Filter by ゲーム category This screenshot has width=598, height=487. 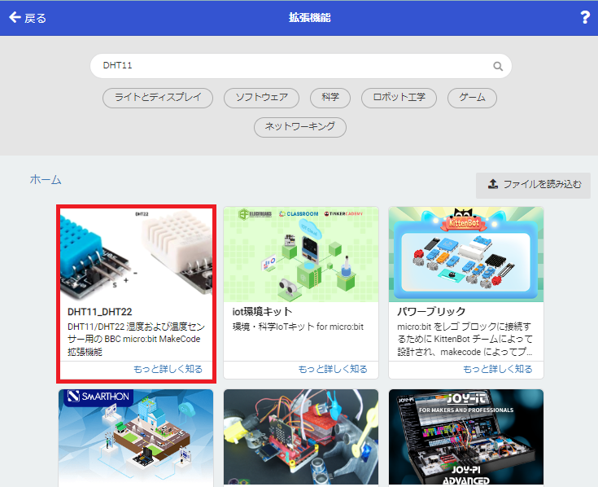coord(472,98)
